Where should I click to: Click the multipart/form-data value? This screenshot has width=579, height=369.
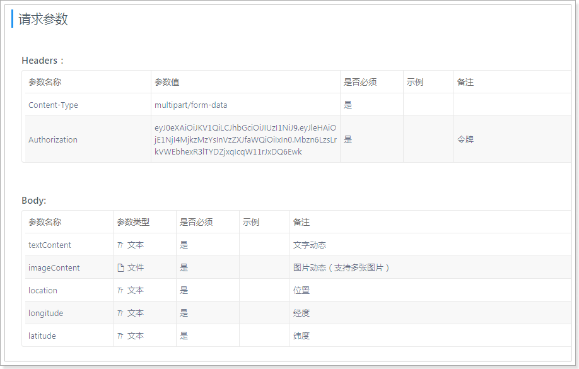[x=190, y=105]
